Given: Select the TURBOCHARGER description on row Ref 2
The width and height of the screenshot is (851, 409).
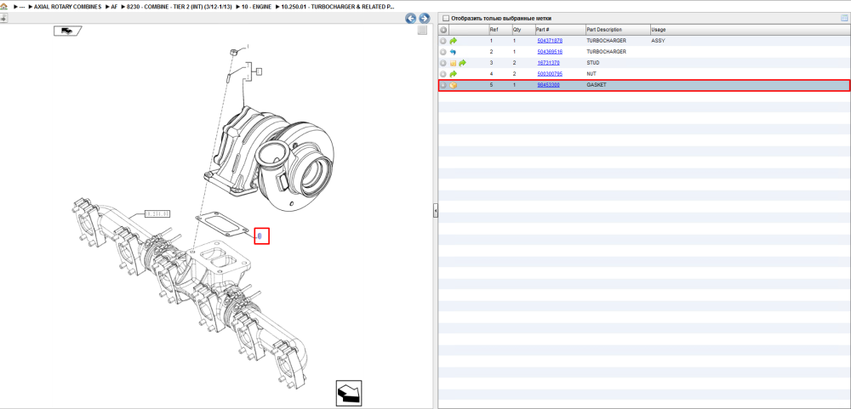Looking at the screenshot, I should click(x=606, y=52).
